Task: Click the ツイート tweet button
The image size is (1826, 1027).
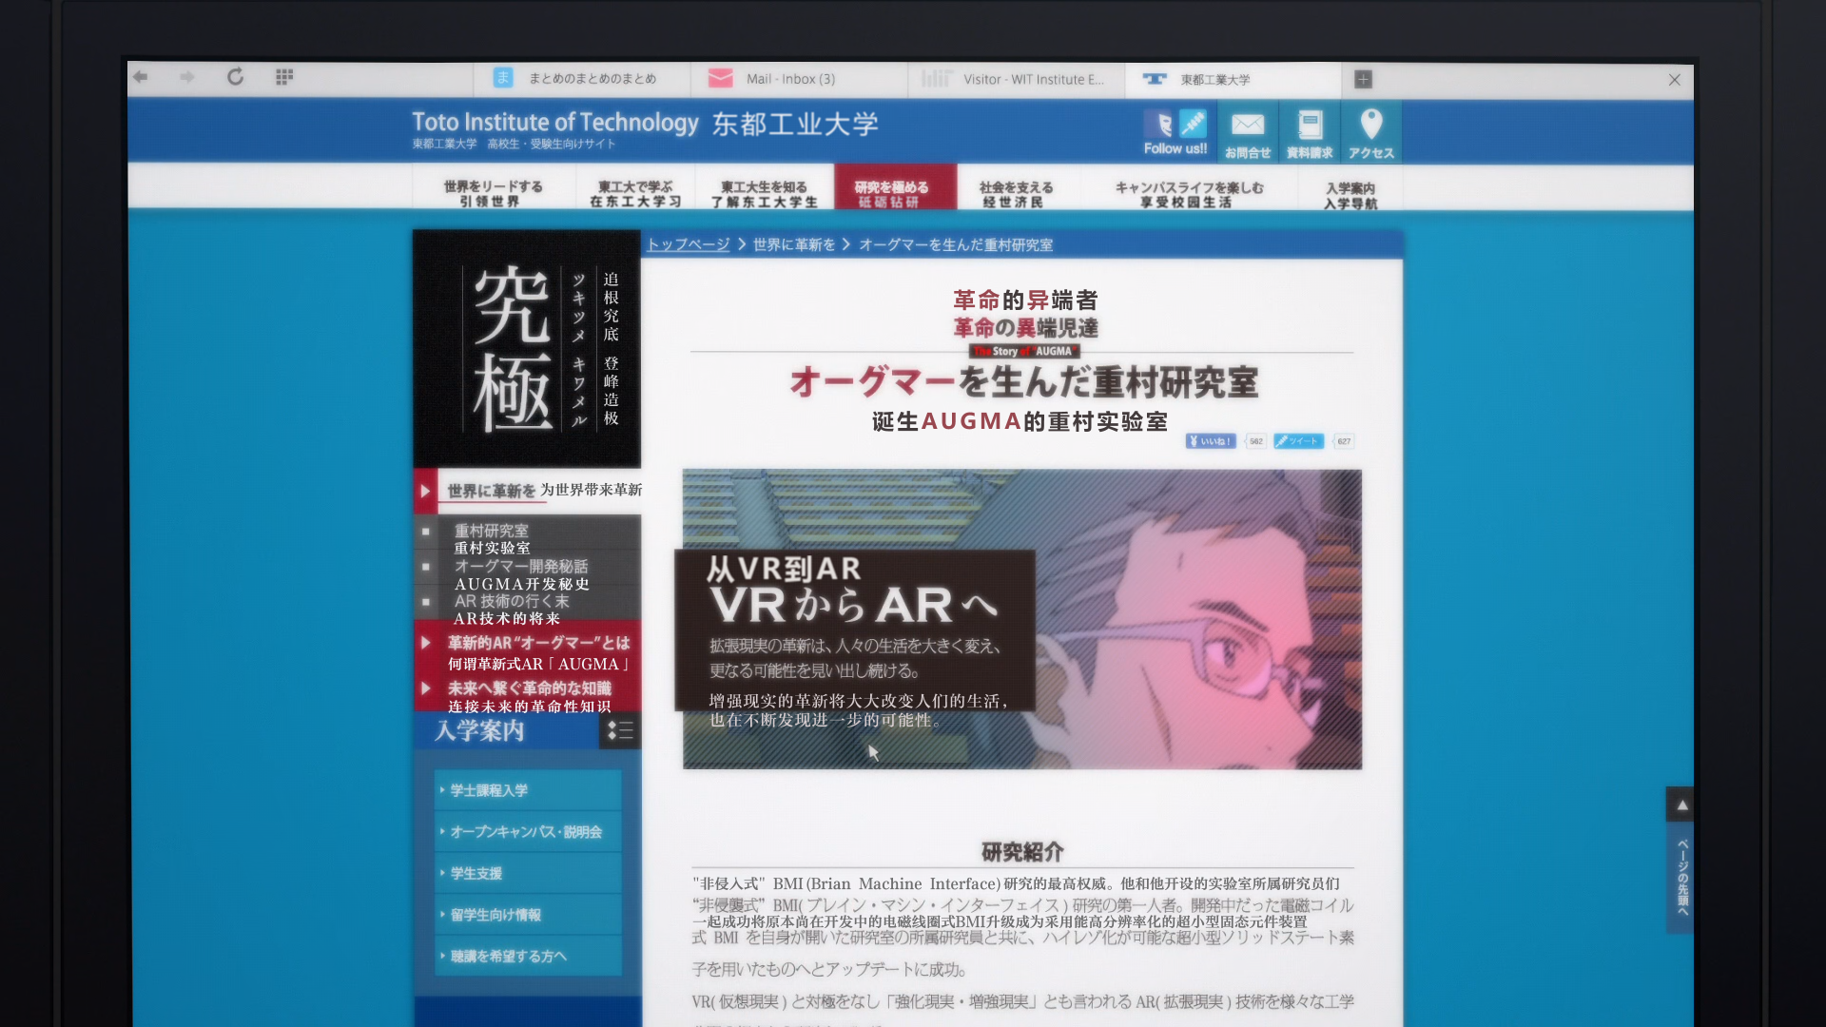Action: click(1297, 440)
